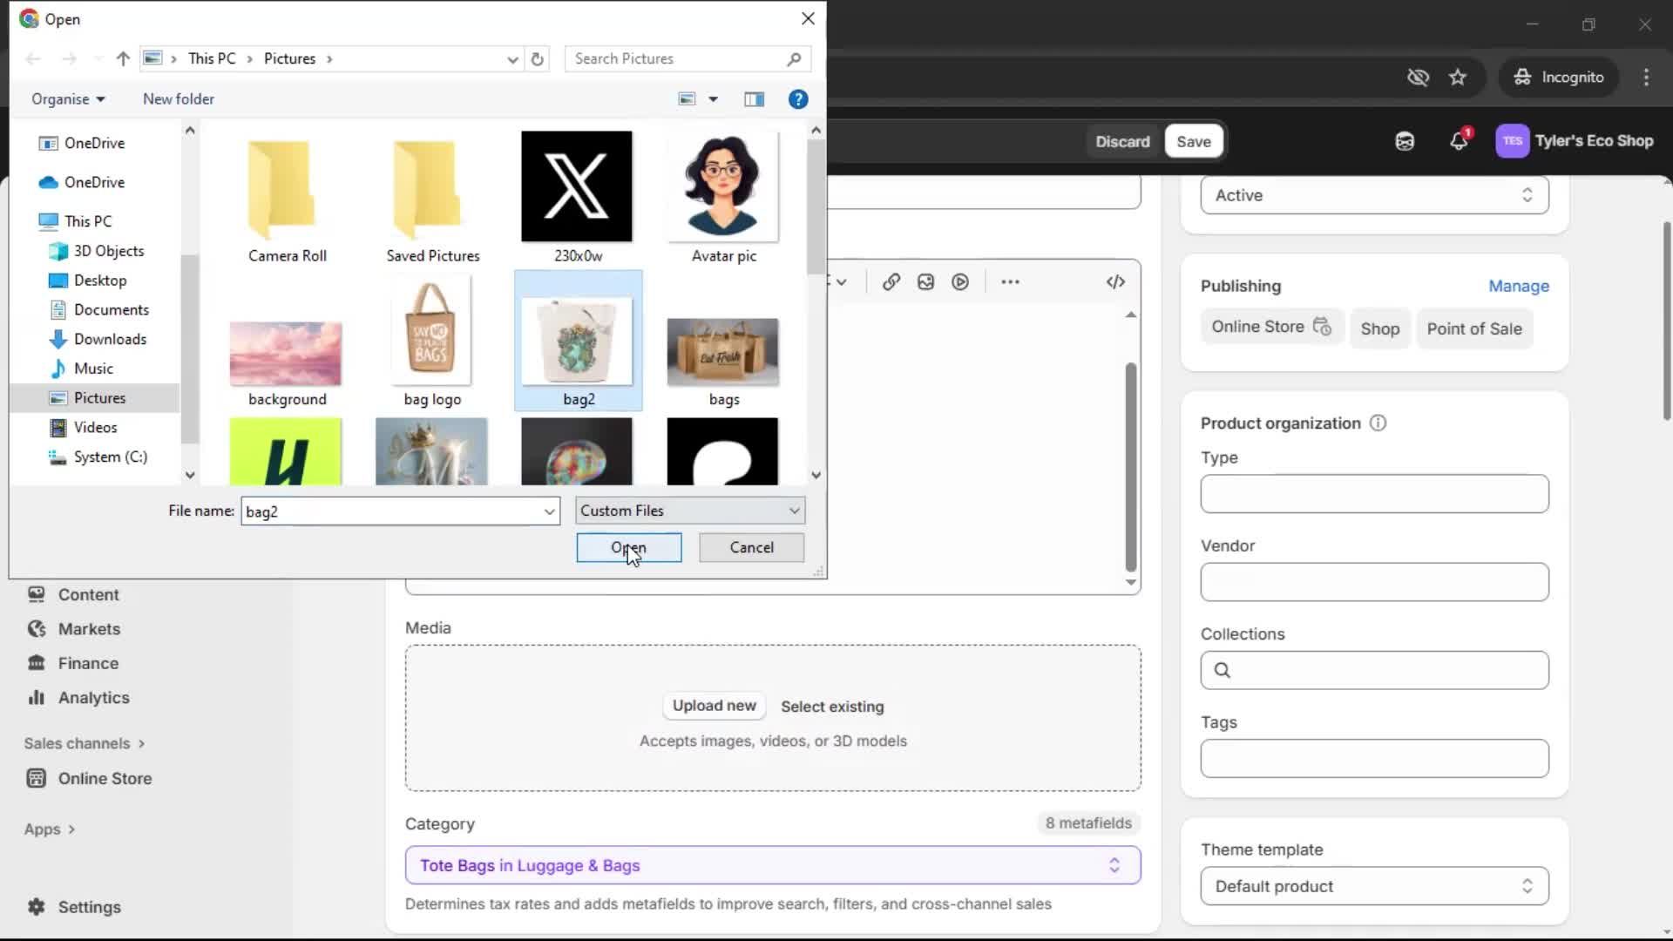Click the help question mark in the dialog

[798, 98]
